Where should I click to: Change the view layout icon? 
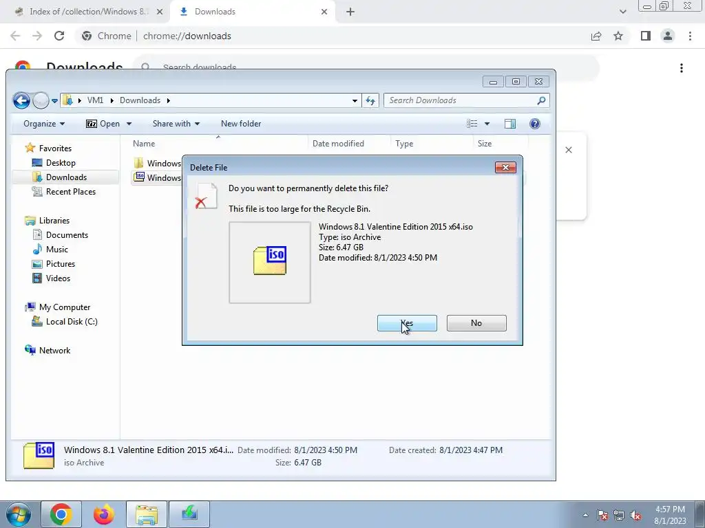point(472,124)
